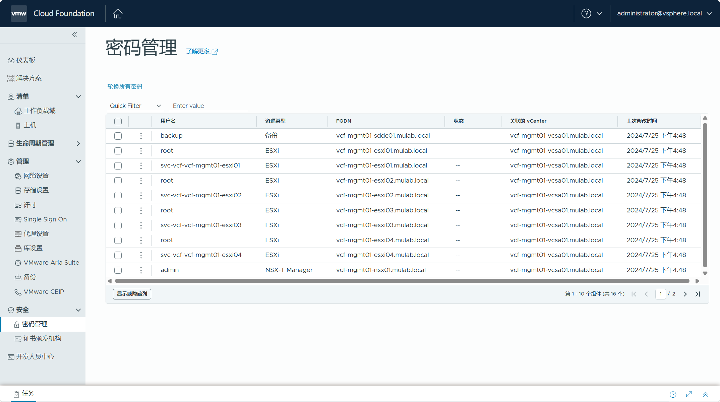Select checkbox for backup row
This screenshot has height=402, width=720.
[x=118, y=136]
